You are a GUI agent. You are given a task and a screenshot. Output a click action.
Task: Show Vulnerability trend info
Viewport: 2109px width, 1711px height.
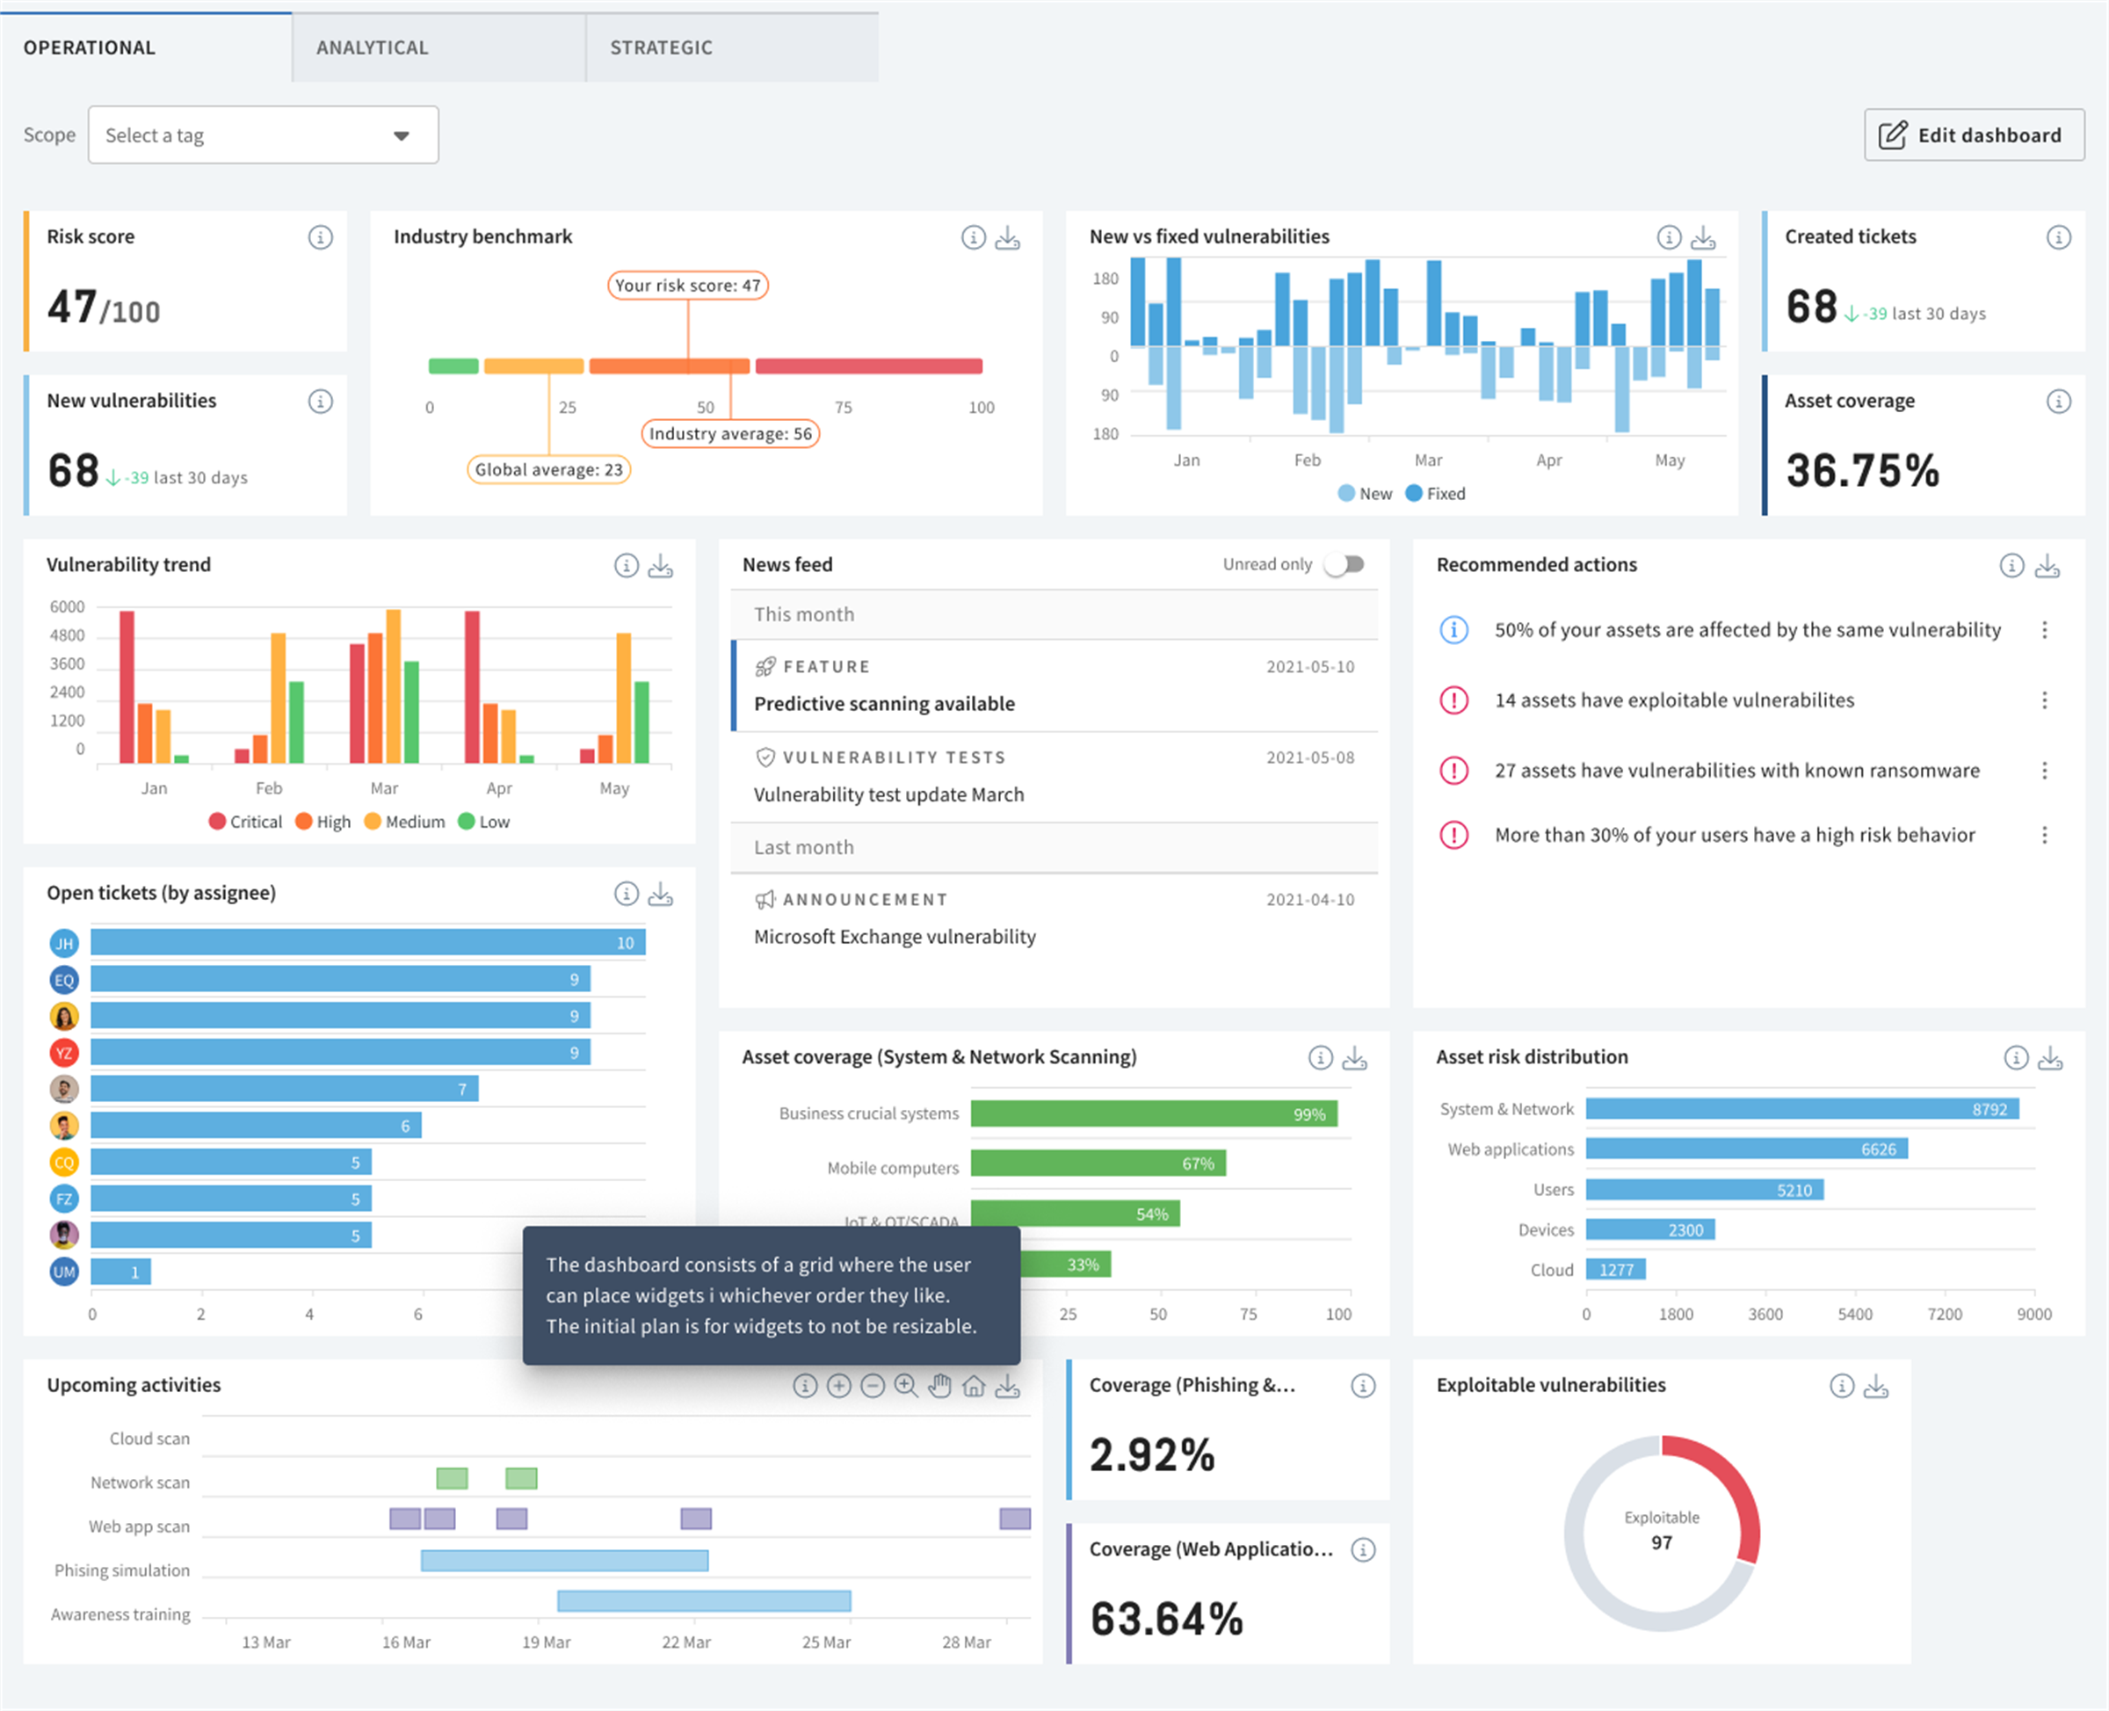[627, 566]
